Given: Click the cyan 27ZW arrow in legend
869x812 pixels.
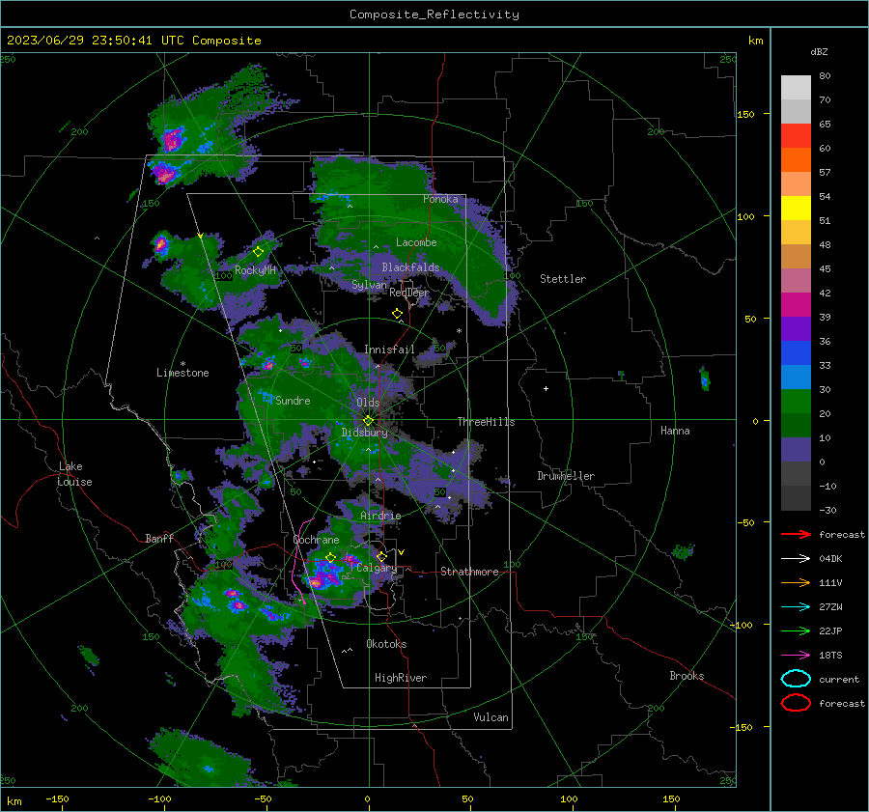Looking at the screenshot, I should point(796,607).
